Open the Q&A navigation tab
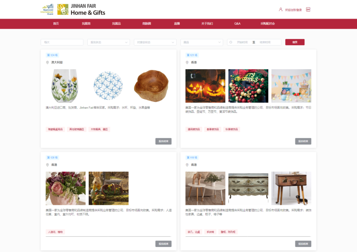This screenshot has width=357, height=252. [x=237, y=23]
